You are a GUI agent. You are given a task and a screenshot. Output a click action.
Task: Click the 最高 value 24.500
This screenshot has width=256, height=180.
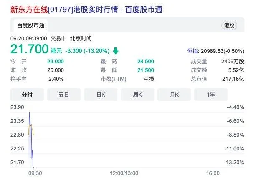(142, 61)
